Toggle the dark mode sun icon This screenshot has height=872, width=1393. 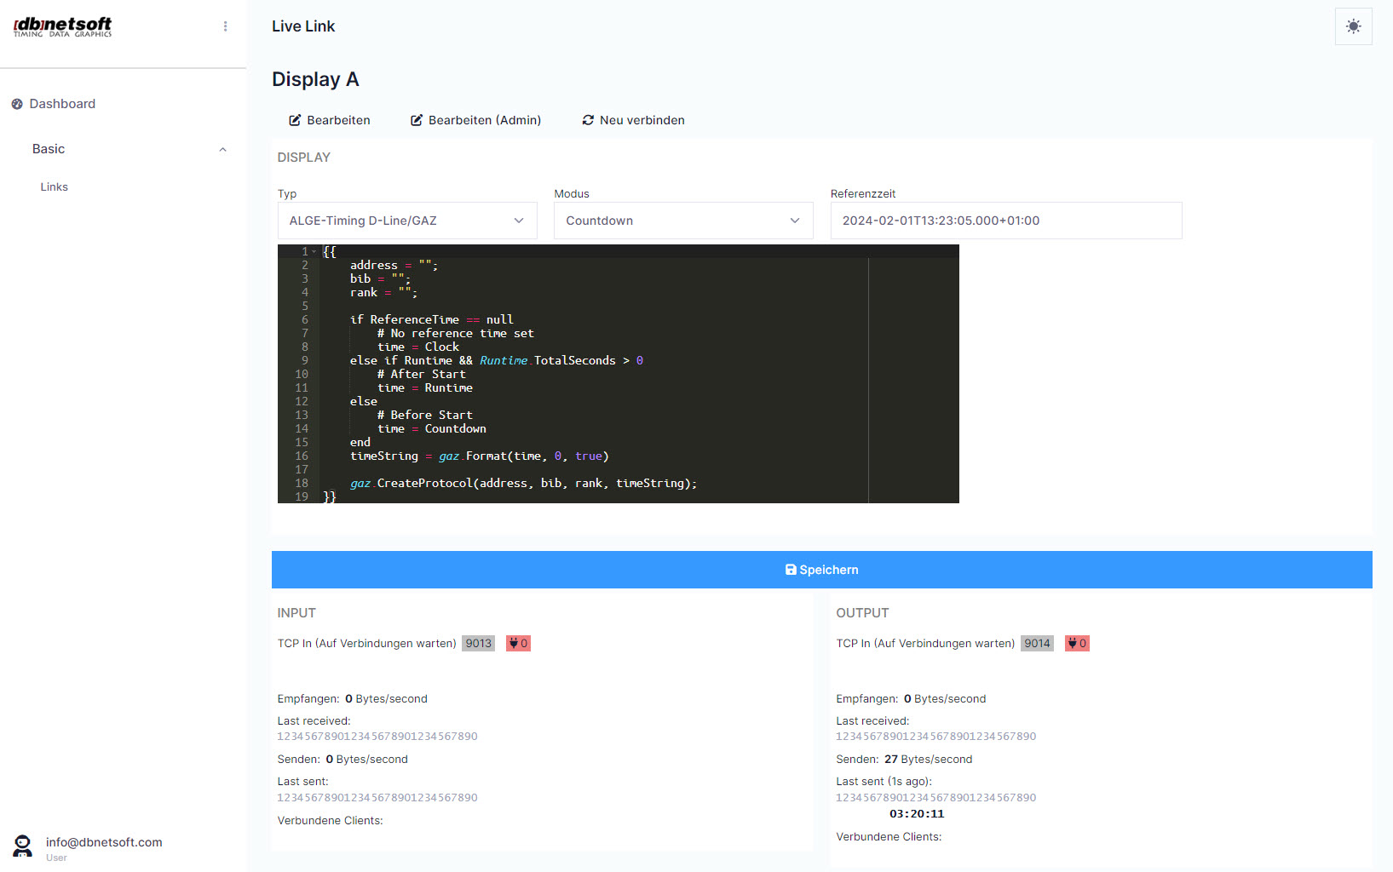point(1353,26)
